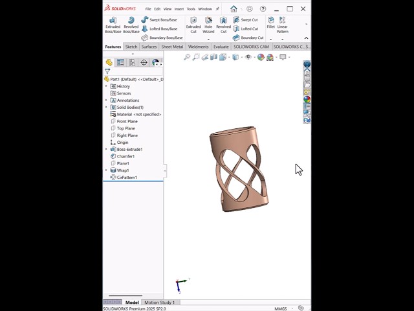The image size is (414, 311).
Task: Open the DimXpertManager crosshair tab
Action: pos(144,63)
